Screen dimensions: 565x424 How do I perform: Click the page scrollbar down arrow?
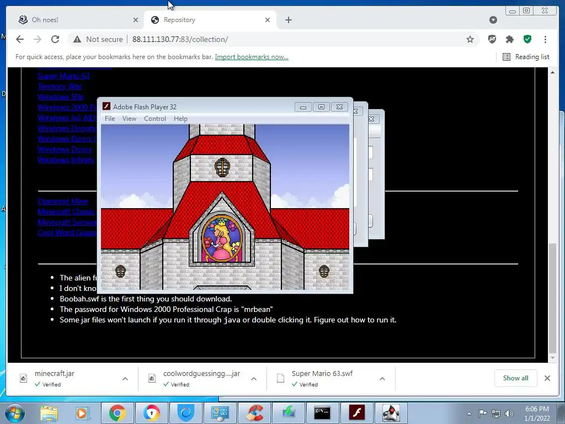coord(552,358)
